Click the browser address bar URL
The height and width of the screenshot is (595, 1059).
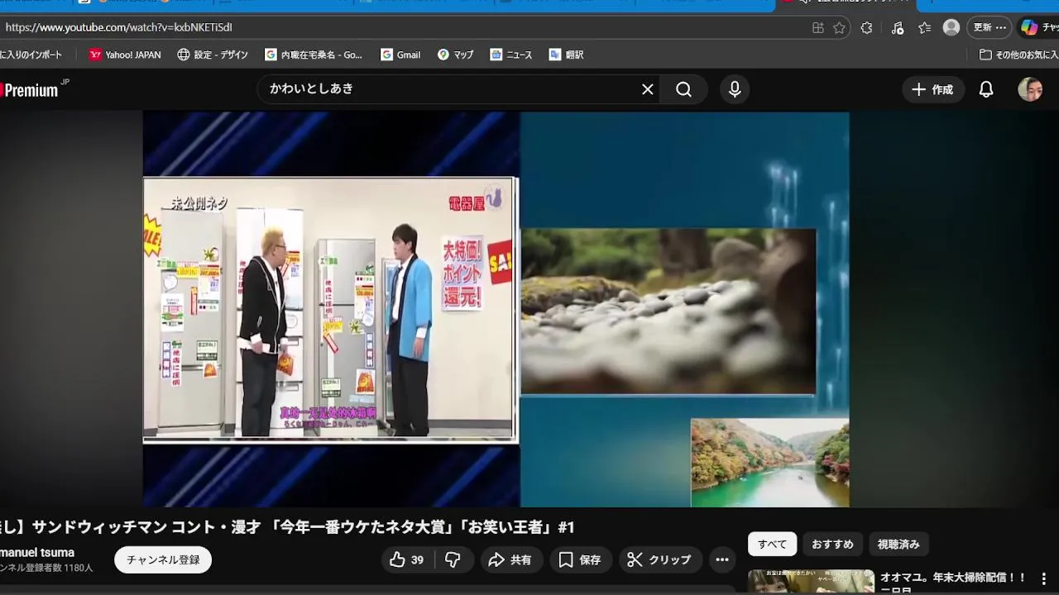click(x=118, y=27)
